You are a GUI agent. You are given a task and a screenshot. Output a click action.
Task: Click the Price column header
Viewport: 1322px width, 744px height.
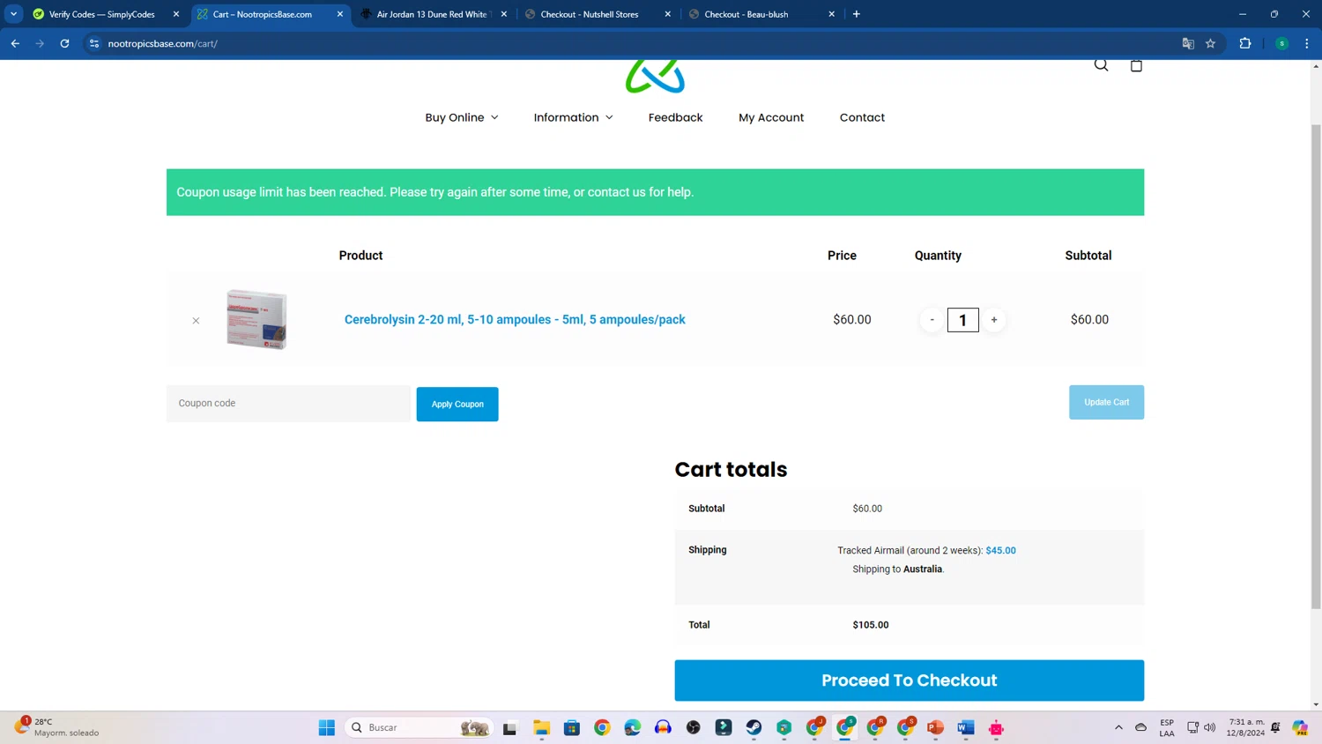[842, 256]
